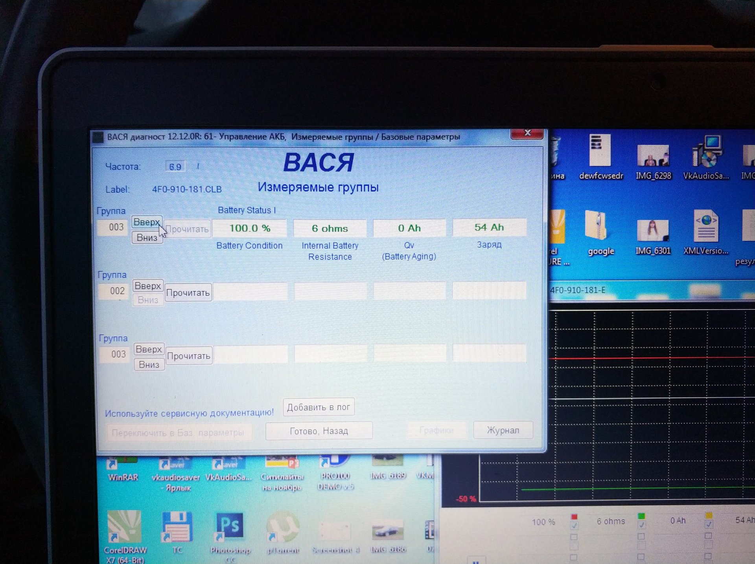Uncheck the checkbox under the red swatch
The image size is (755, 564).
574,526
